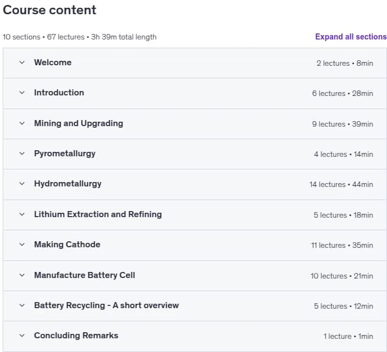Click Manufacture Battery Cell chevron
The width and height of the screenshot is (387, 352).
click(22, 275)
